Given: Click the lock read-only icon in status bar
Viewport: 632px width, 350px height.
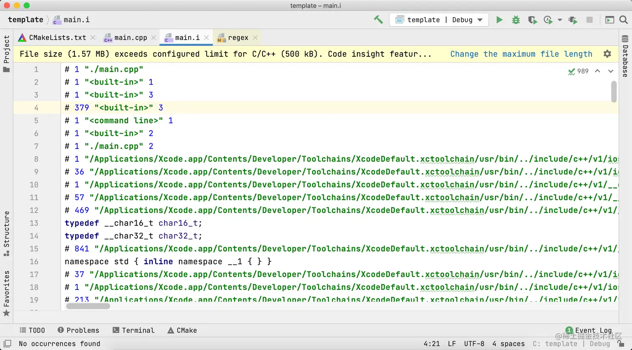Looking at the screenshot, I should [x=620, y=344].
